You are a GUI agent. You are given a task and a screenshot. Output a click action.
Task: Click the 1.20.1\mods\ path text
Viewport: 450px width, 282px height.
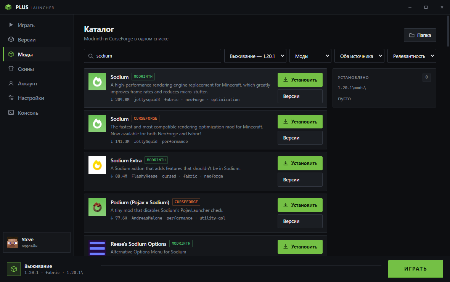coord(352,88)
